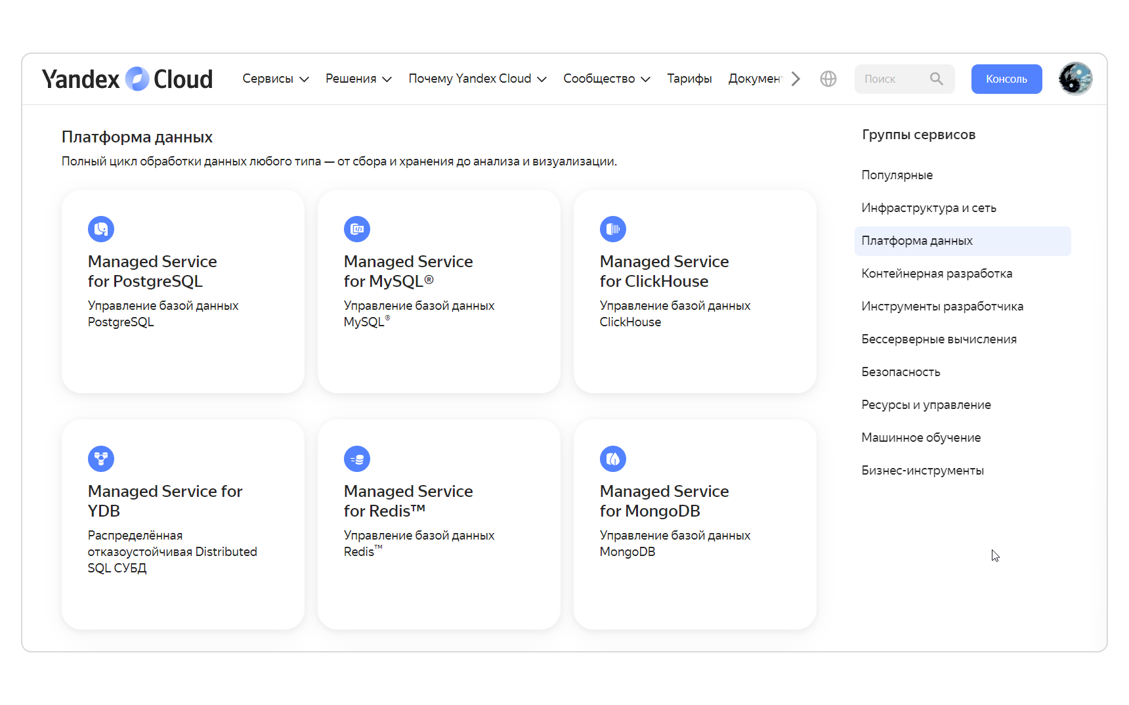1129x705 pixels.
Task: Click the ClickHouse service icon
Action: tap(613, 229)
